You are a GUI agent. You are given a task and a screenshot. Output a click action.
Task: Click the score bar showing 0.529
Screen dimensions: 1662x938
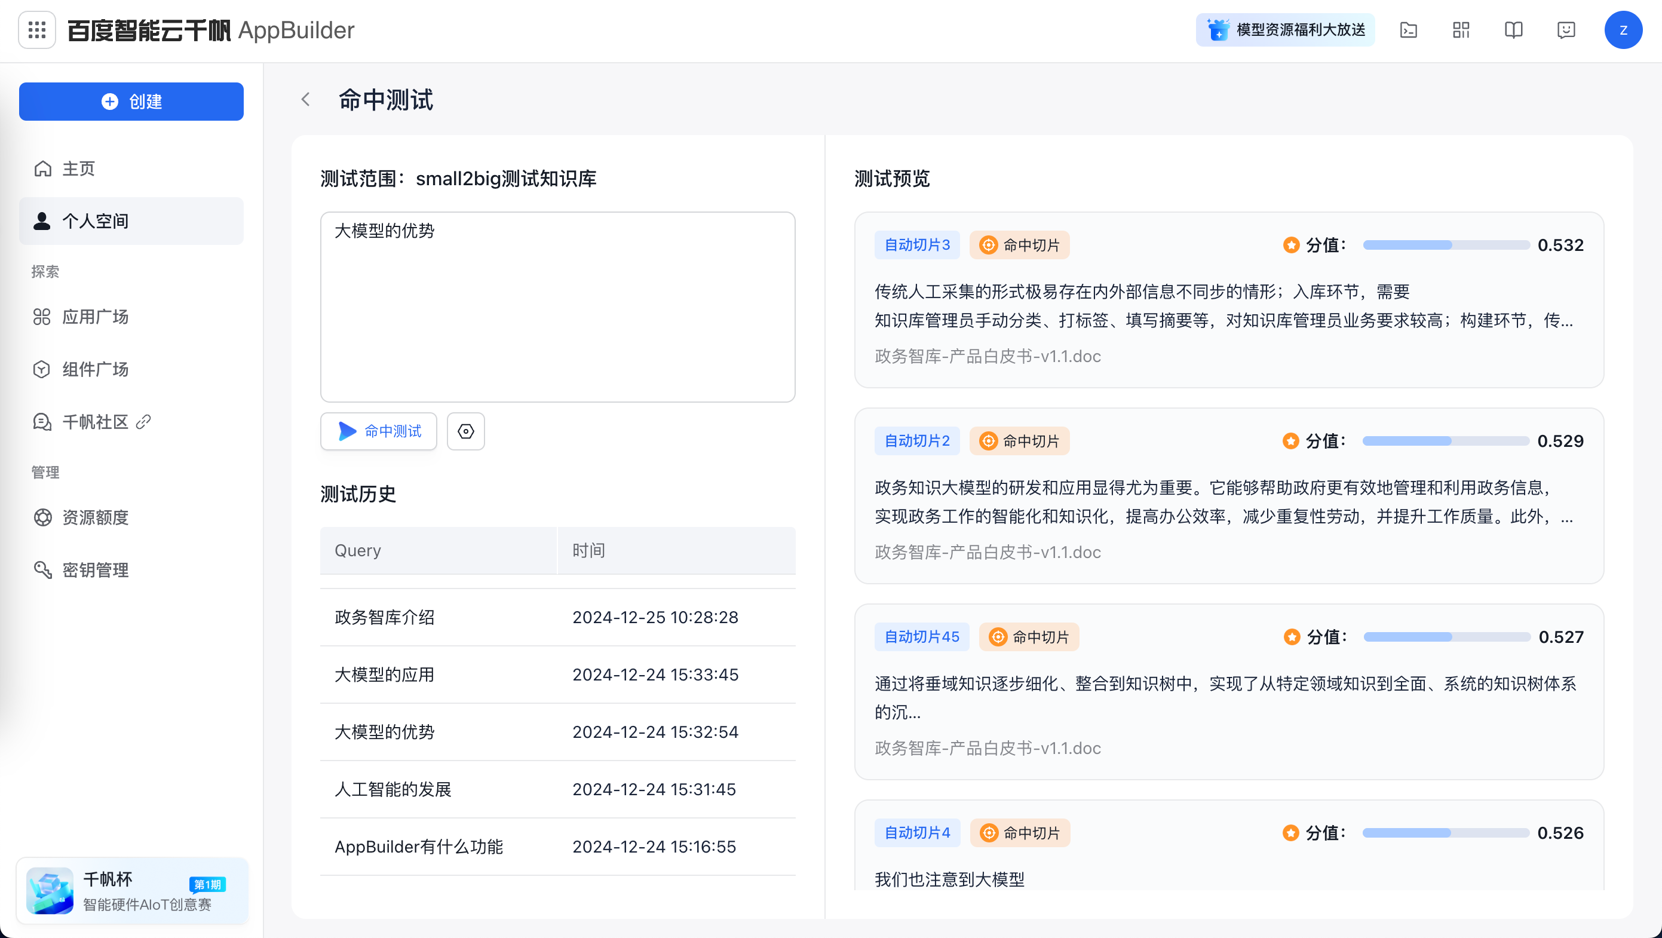[x=1446, y=442]
